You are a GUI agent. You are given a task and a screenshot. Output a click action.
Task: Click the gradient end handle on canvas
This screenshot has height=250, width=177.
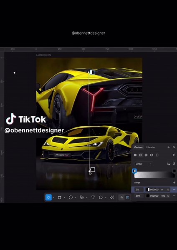(x=89, y=171)
